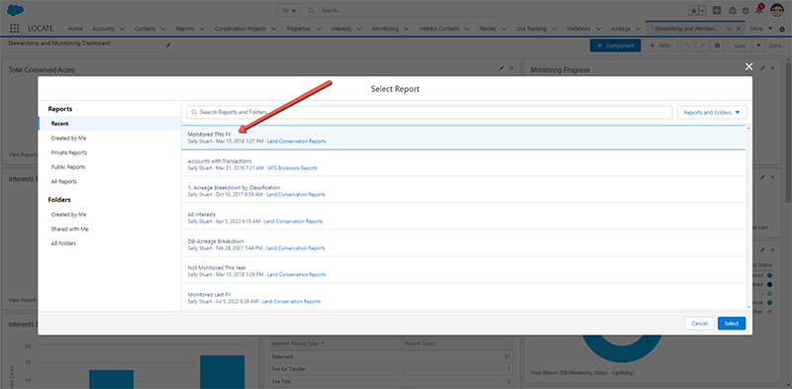The image size is (792, 389).
Task: Open the Home tab
Action: [75, 29]
